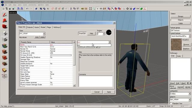The height and width of the screenshot is (108, 192).
Task: Click the paste keyvalues button
Action: [43, 37]
